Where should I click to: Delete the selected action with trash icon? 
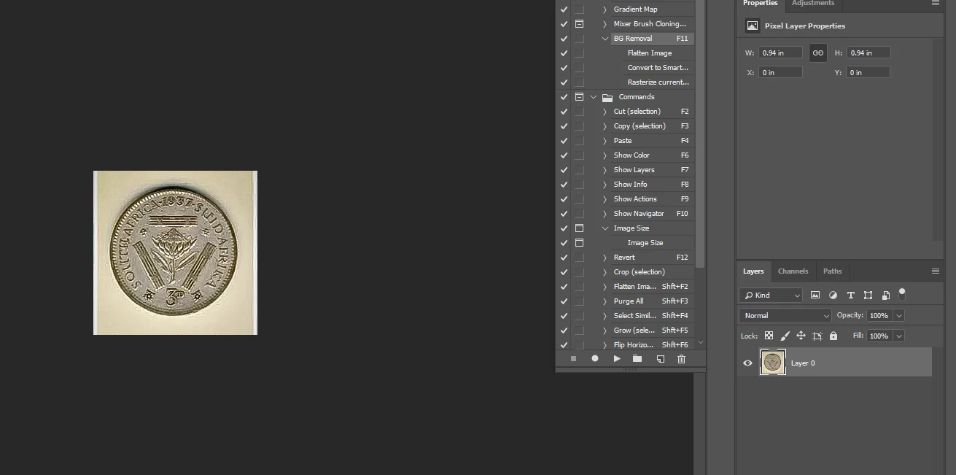[682, 359]
